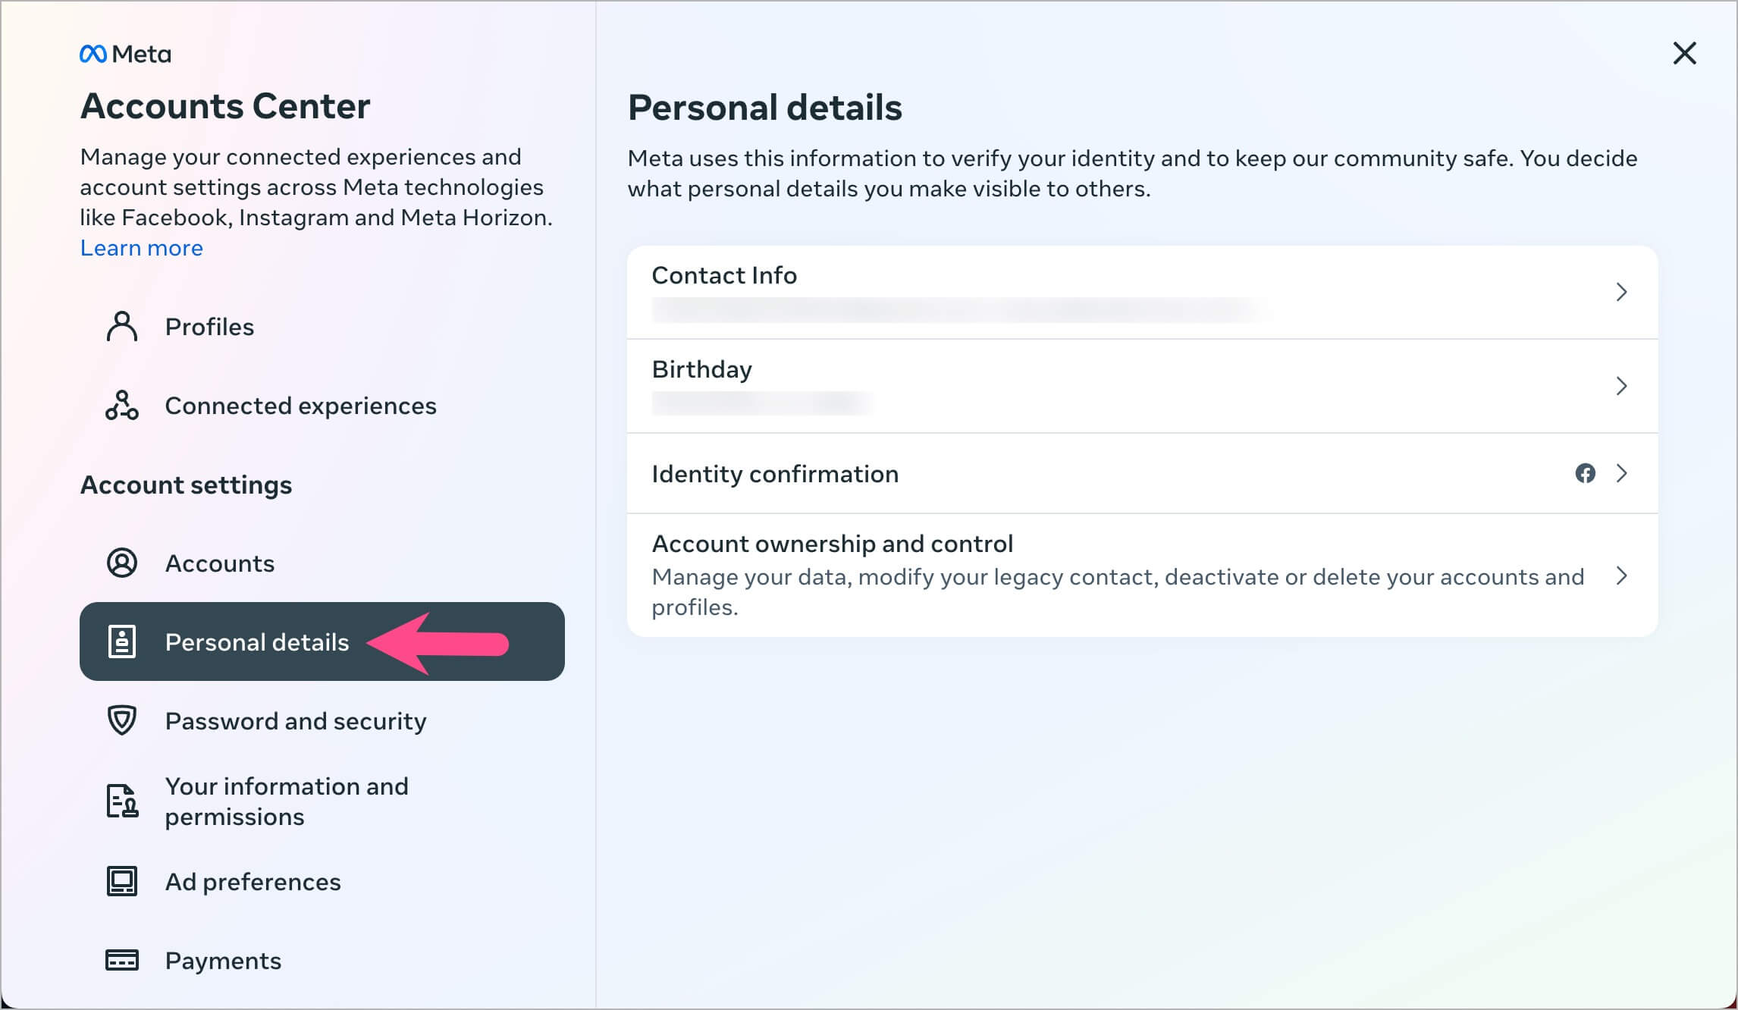Click the Your information and permissions icon

click(121, 801)
